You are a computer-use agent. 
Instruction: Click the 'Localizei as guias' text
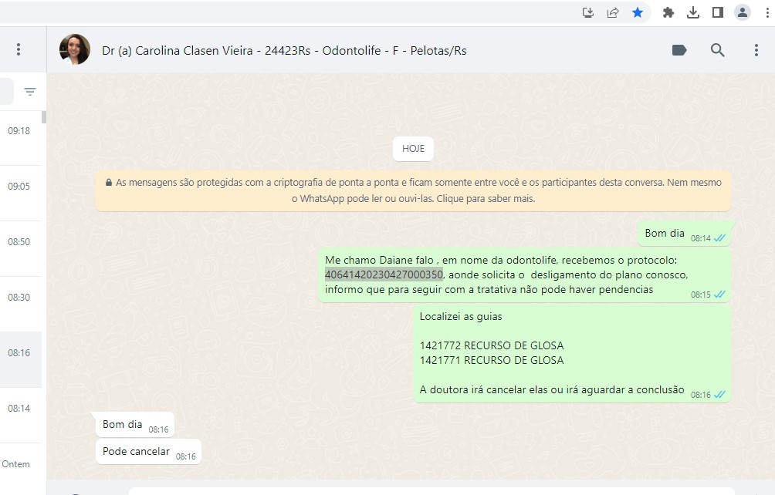[461, 316]
